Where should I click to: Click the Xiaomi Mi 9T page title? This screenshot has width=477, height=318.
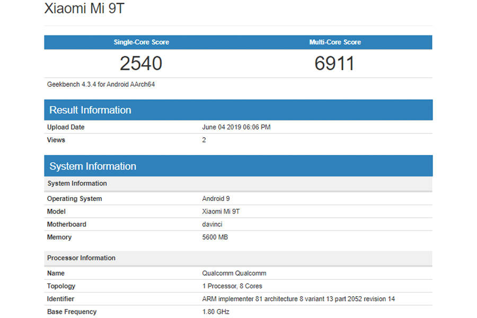click(85, 8)
